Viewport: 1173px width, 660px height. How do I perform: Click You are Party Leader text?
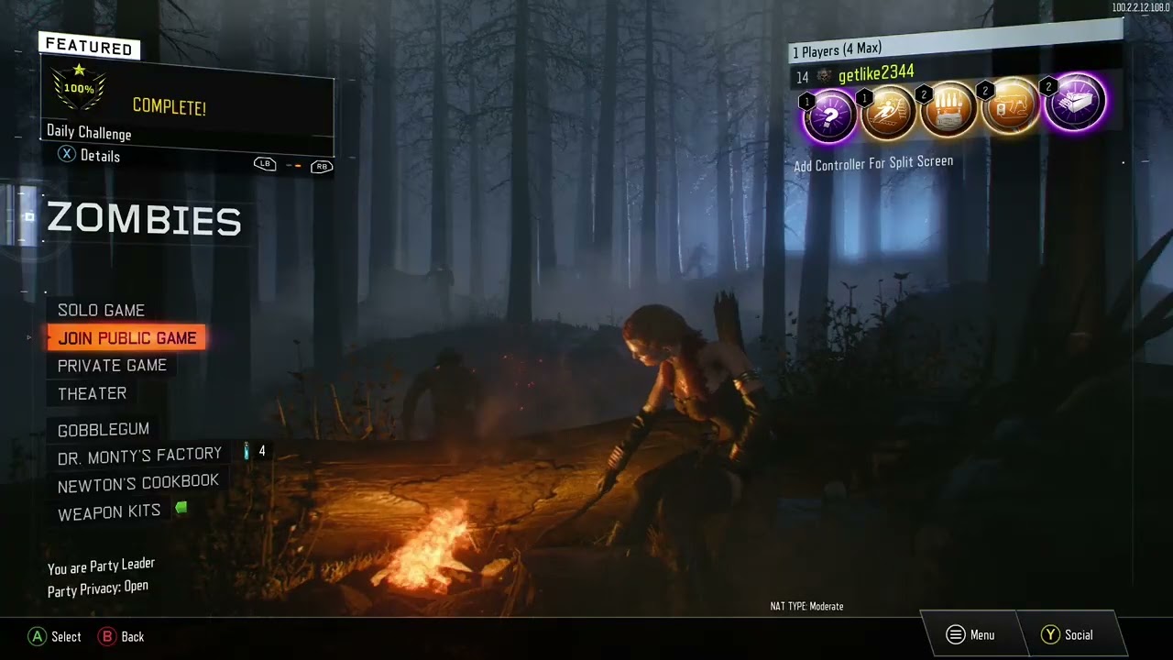(101, 566)
